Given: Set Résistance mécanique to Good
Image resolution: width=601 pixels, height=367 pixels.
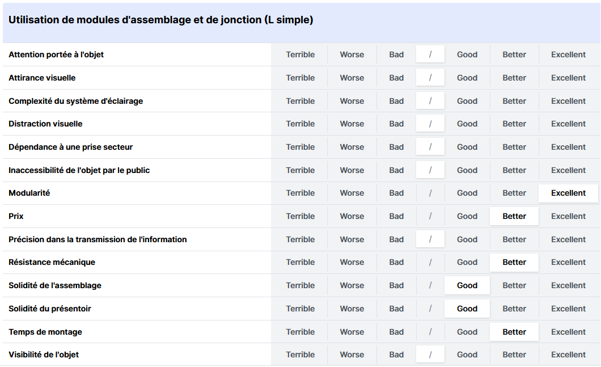Looking at the screenshot, I should click(467, 262).
